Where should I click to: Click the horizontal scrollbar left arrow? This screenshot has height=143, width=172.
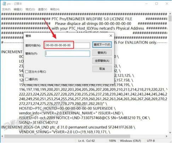(2, 136)
